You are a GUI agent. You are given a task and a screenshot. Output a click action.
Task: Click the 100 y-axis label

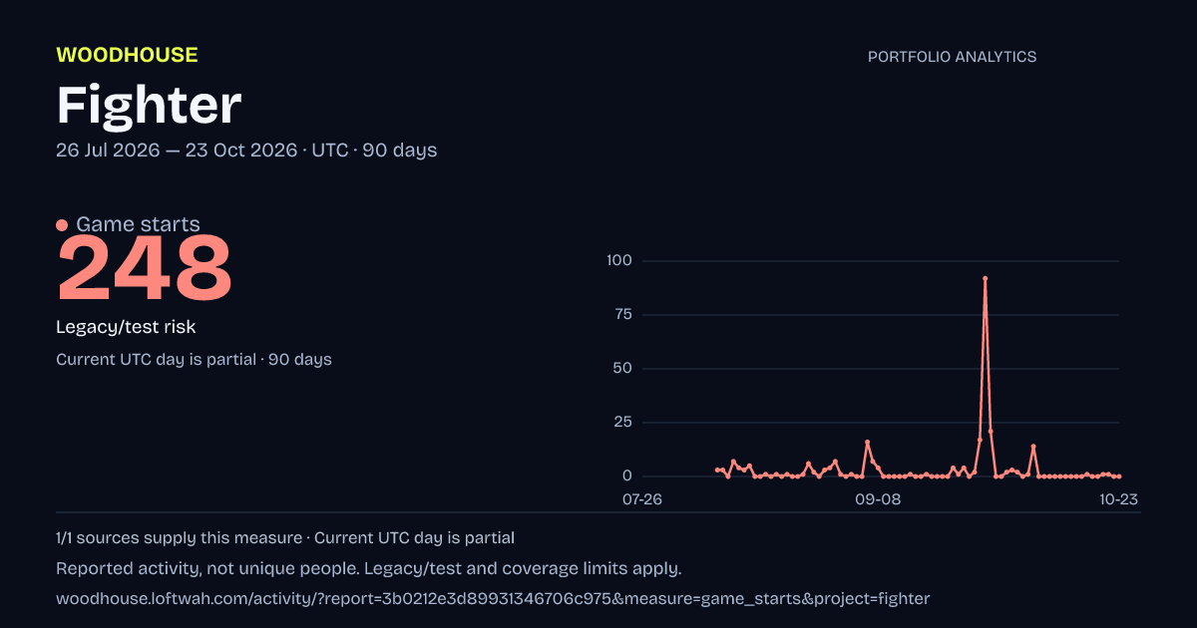[619, 261]
